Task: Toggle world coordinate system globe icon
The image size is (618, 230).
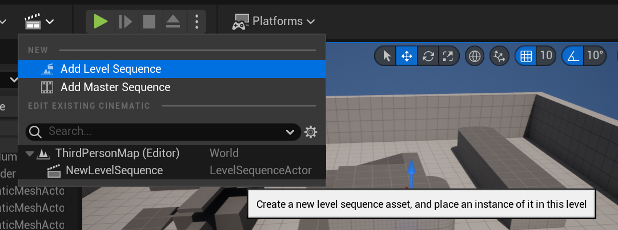Action: tap(474, 56)
